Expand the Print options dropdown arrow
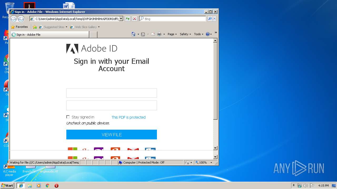Viewport: 337px width, 189px height. 164,34
